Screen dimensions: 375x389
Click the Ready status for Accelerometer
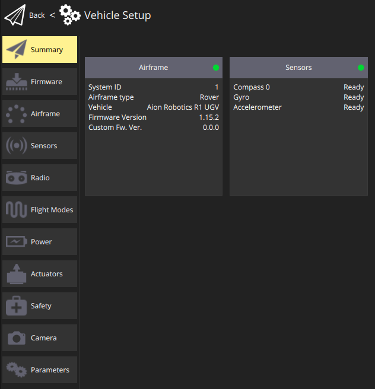pos(354,107)
